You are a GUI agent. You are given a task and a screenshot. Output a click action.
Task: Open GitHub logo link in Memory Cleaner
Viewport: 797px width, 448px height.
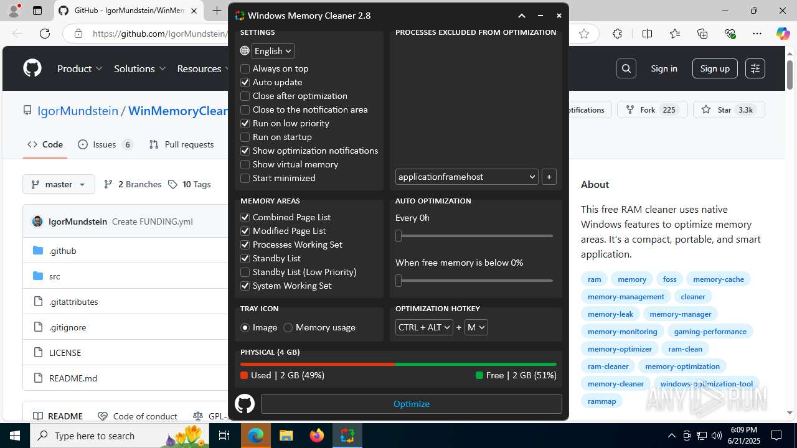point(245,404)
